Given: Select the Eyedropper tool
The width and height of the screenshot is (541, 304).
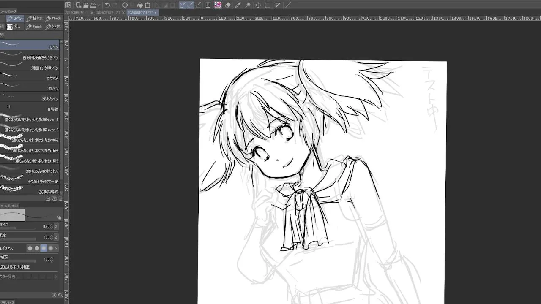Looking at the screenshot, I should coord(238,5).
